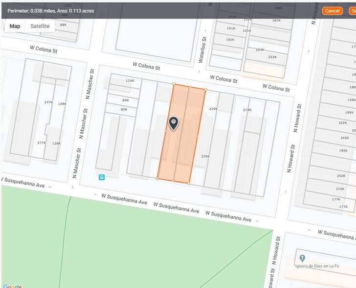Select the polygon's bottom-right corner vertex handle
Viewport: 356px width, 288px height.
point(189,183)
